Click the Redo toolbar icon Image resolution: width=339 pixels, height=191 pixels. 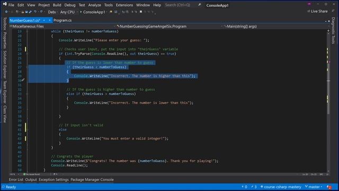pyautogui.click(x=41, y=12)
